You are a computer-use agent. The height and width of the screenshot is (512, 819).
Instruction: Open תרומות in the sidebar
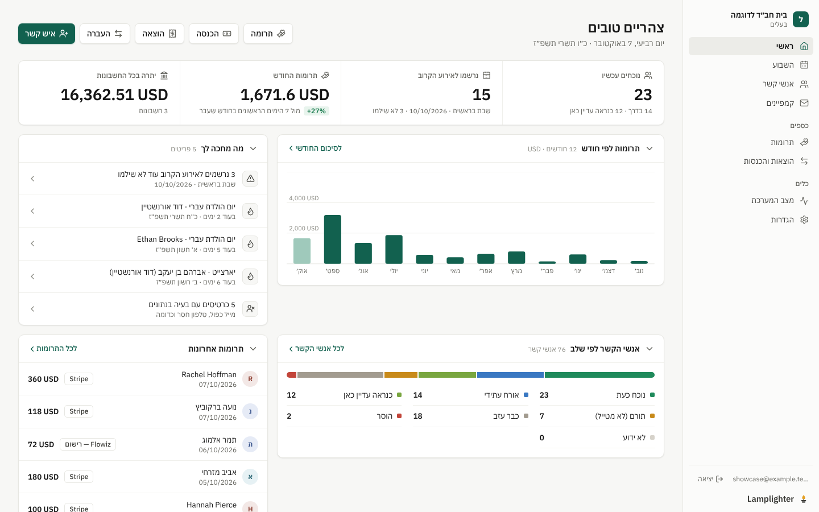751,142
